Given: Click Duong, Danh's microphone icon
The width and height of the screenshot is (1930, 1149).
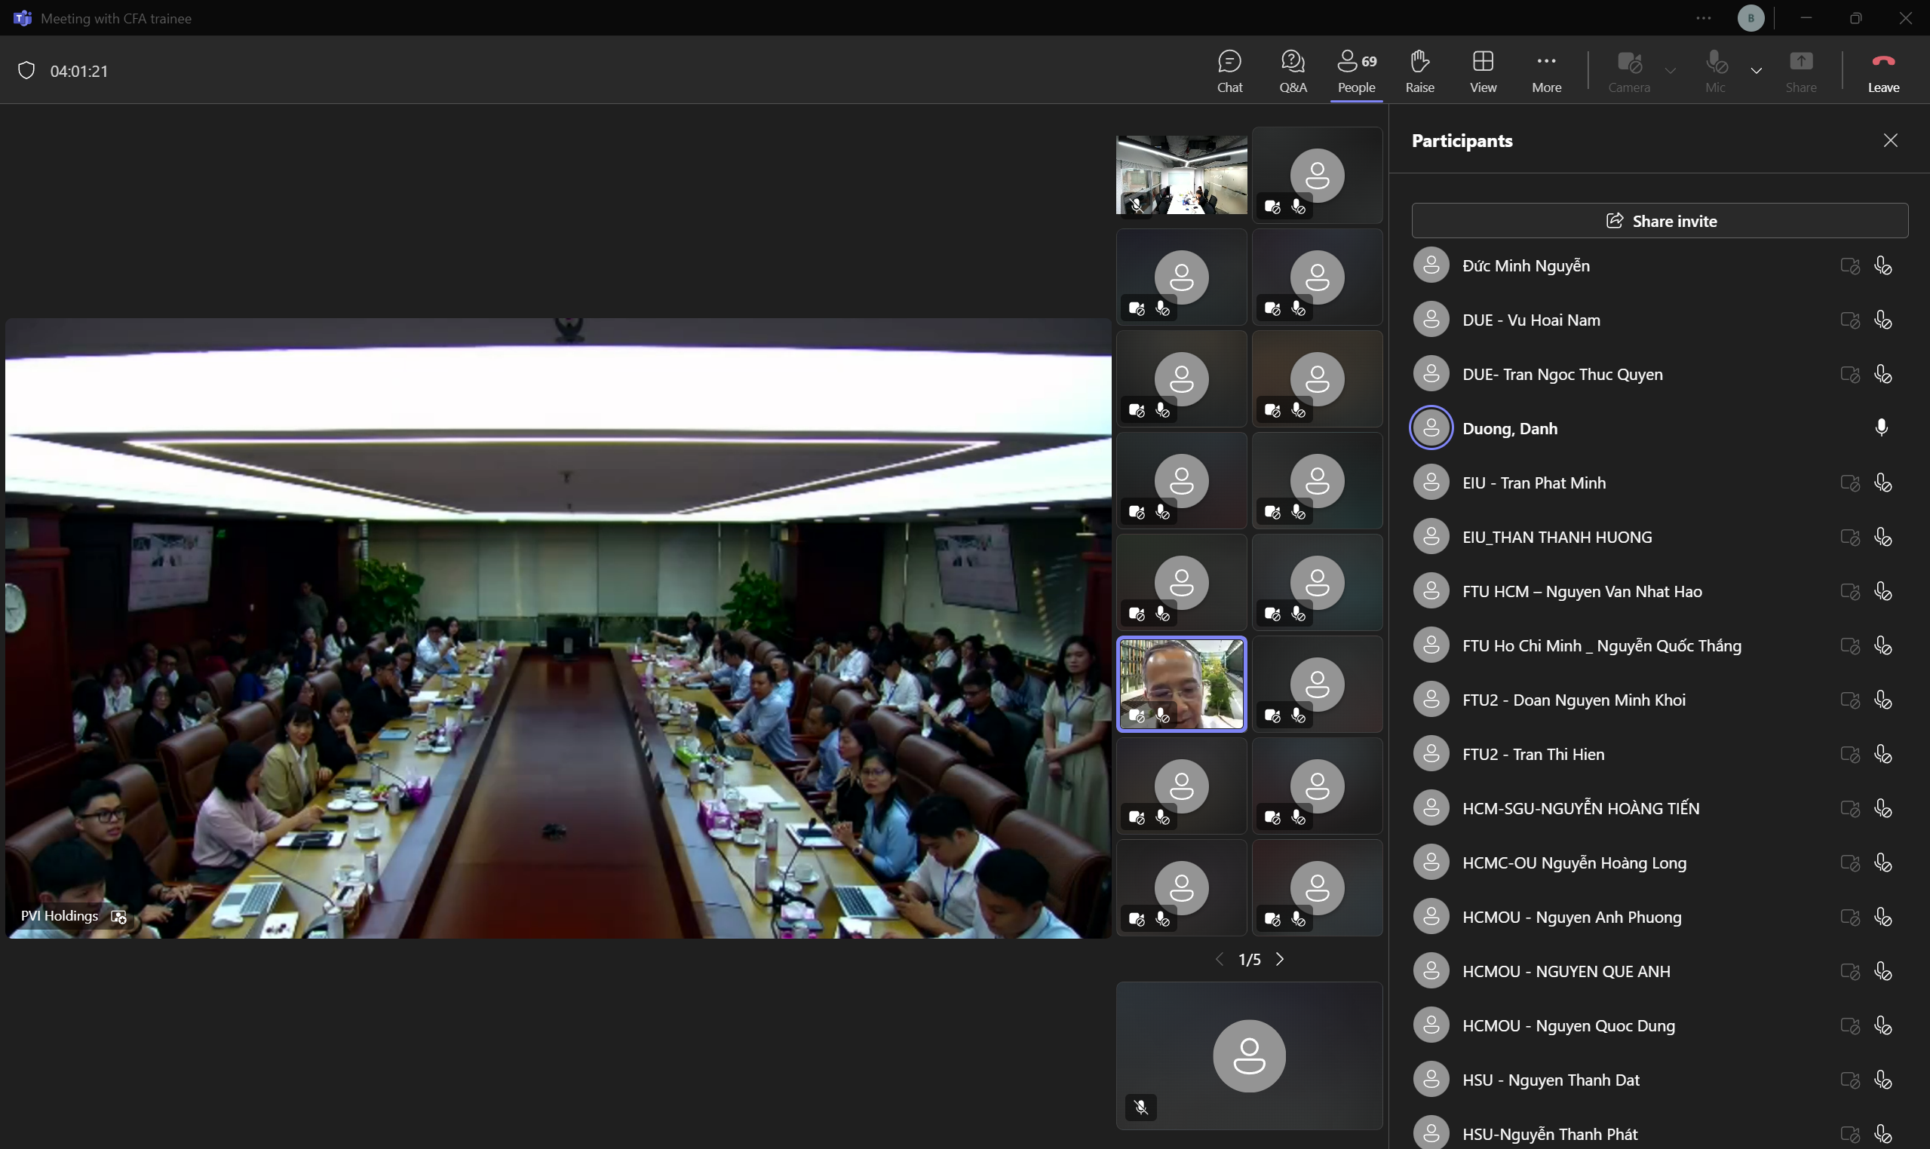Looking at the screenshot, I should [x=1881, y=428].
